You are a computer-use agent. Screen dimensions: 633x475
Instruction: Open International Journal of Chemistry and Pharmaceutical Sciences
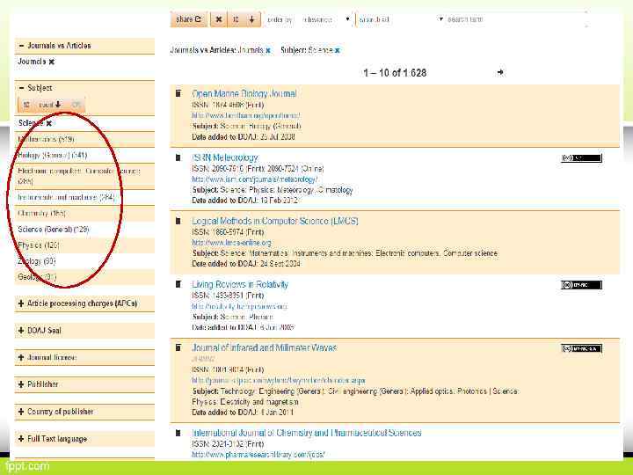(x=307, y=433)
